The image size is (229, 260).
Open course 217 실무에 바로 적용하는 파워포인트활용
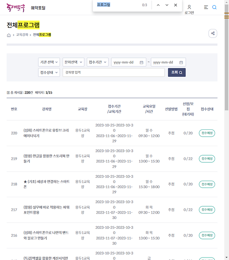pos(46,210)
